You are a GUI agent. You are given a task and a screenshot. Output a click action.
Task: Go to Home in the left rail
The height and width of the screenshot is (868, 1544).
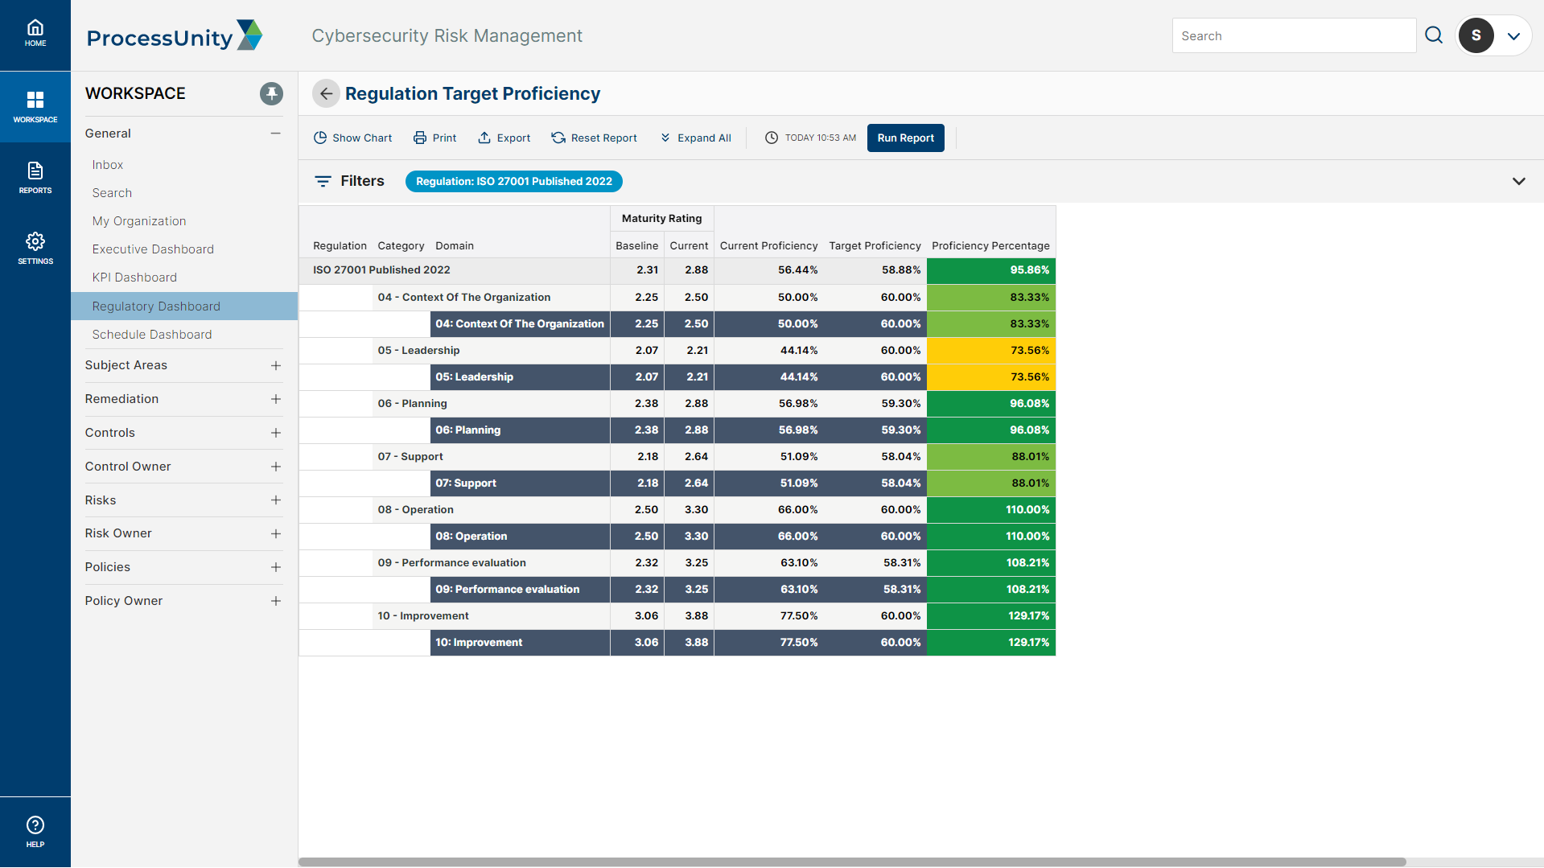point(35,34)
